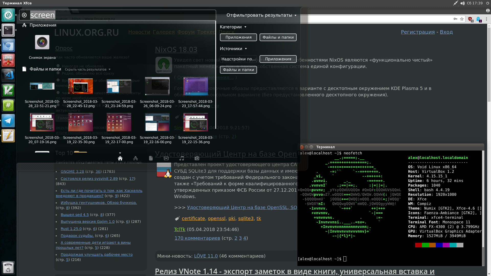This screenshot has height=276, width=491.
Task: Open the Релиз VNote 1.14 headline
Action: 295,271
